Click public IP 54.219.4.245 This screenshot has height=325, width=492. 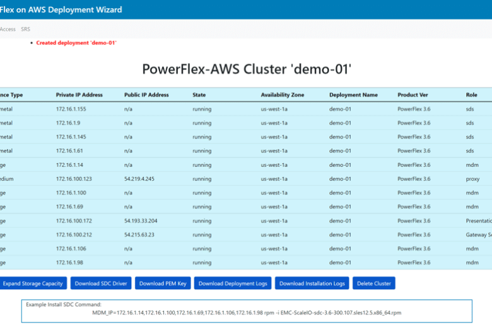coord(139,179)
